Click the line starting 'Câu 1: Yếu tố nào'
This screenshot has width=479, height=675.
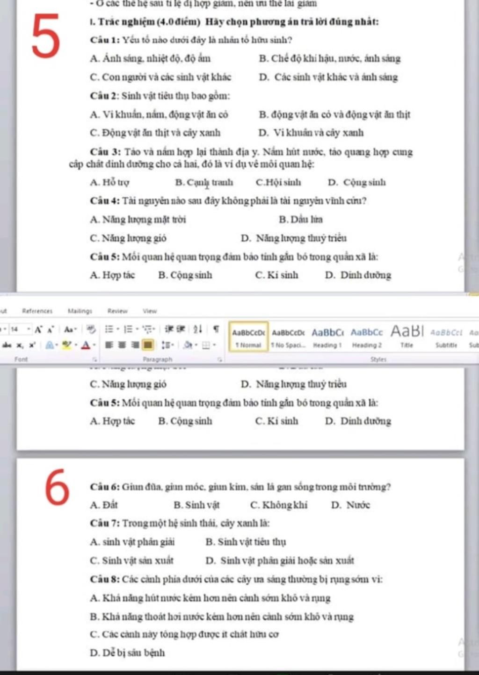pyautogui.click(x=191, y=40)
